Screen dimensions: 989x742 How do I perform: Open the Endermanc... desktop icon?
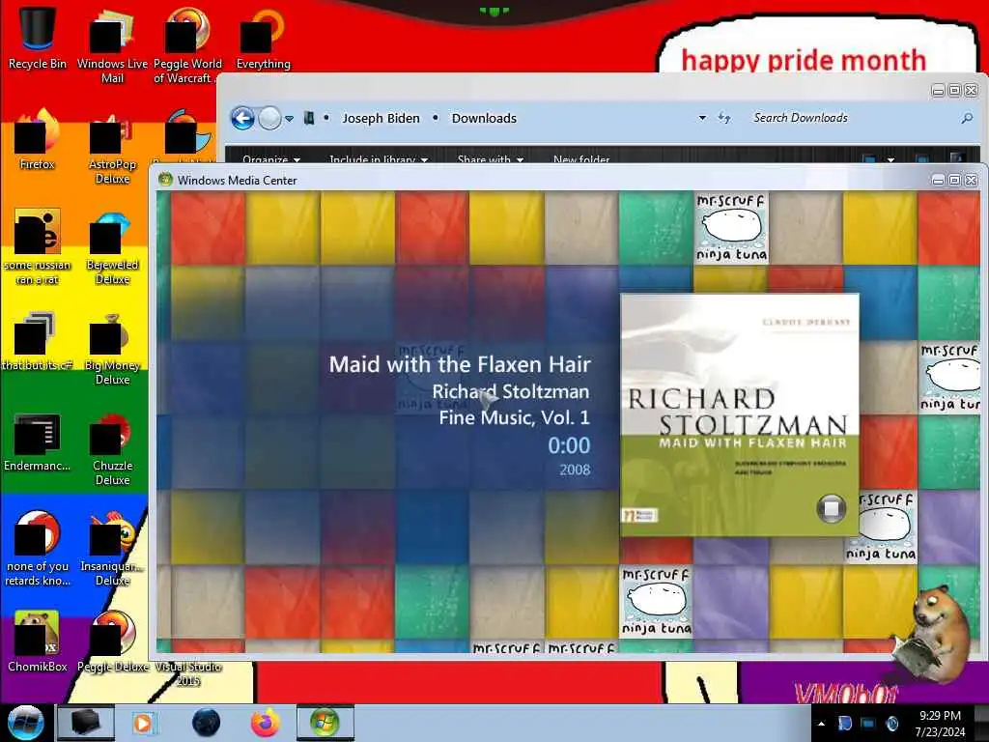[38, 442]
